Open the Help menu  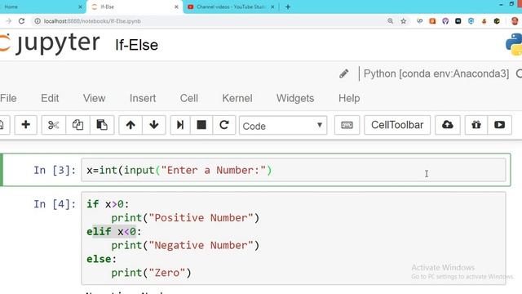point(349,98)
